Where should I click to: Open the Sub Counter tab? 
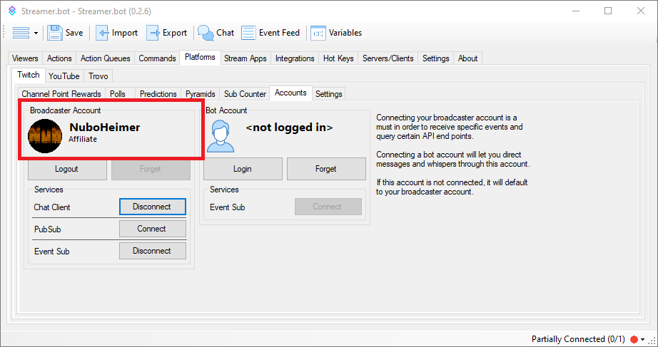pos(245,94)
